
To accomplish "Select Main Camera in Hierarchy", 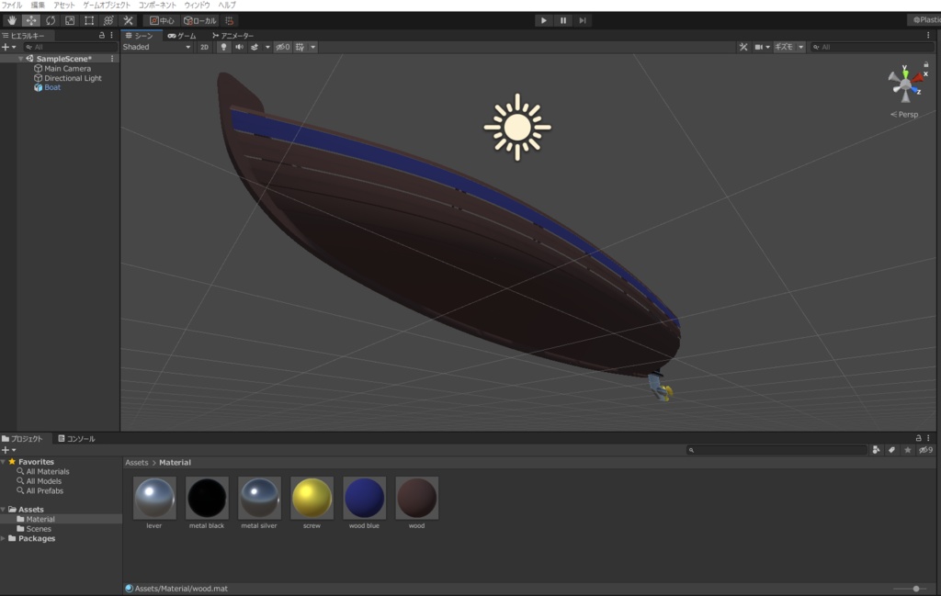I will 67,68.
